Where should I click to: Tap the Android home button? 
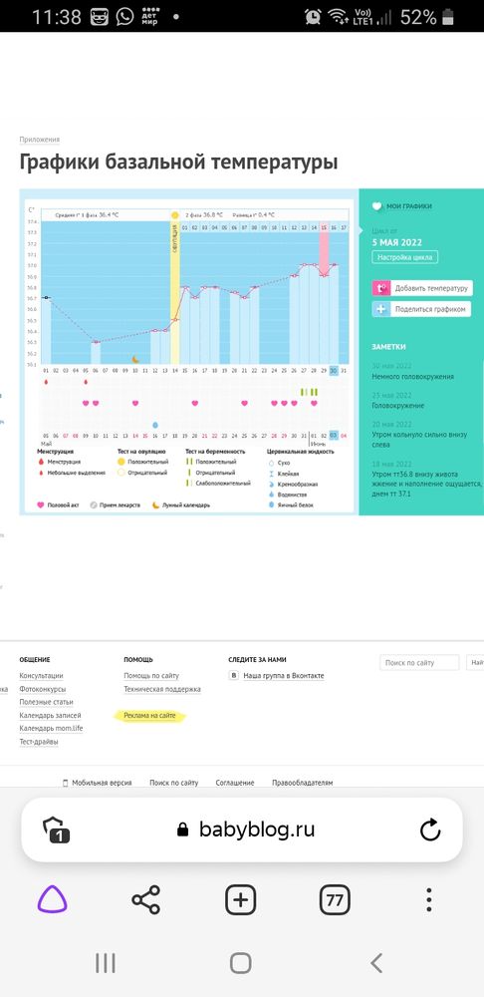click(241, 963)
